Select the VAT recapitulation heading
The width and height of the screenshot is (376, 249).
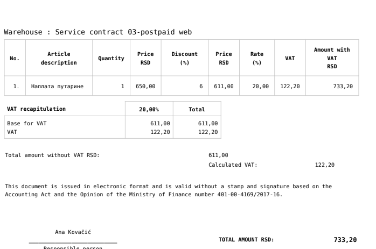click(37, 109)
